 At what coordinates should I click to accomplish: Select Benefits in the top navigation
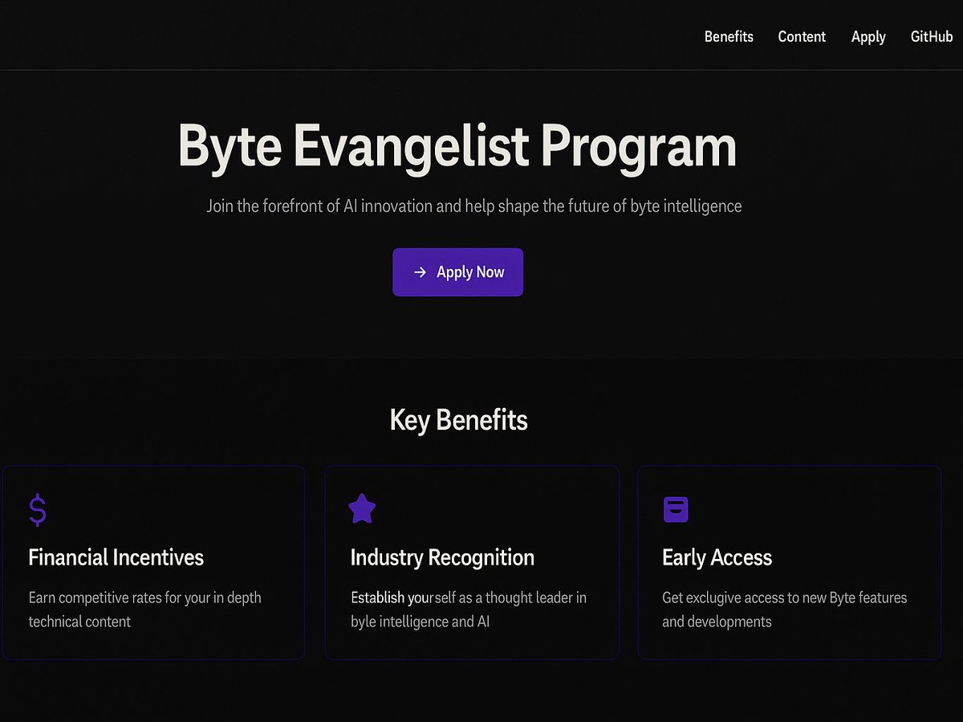[729, 36]
